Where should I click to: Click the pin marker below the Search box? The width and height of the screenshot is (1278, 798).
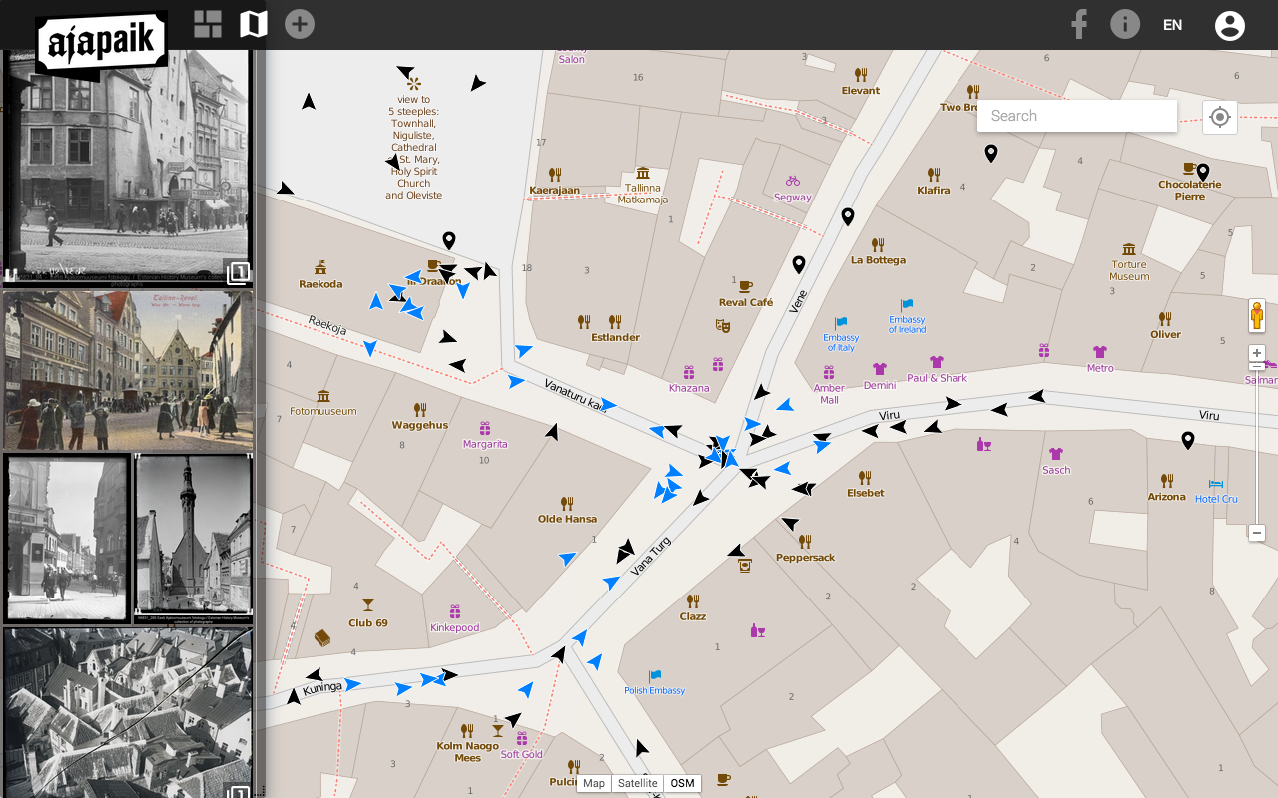tap(991, 153)
